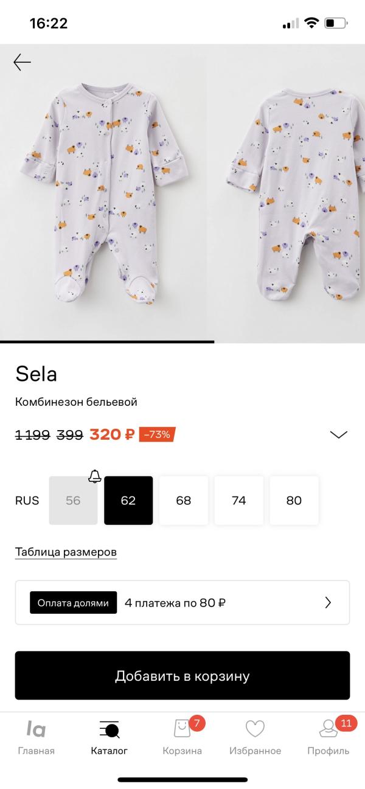Screen dimensions: 365x789
Task: Open the Главная tab
Action: (36, 738)
